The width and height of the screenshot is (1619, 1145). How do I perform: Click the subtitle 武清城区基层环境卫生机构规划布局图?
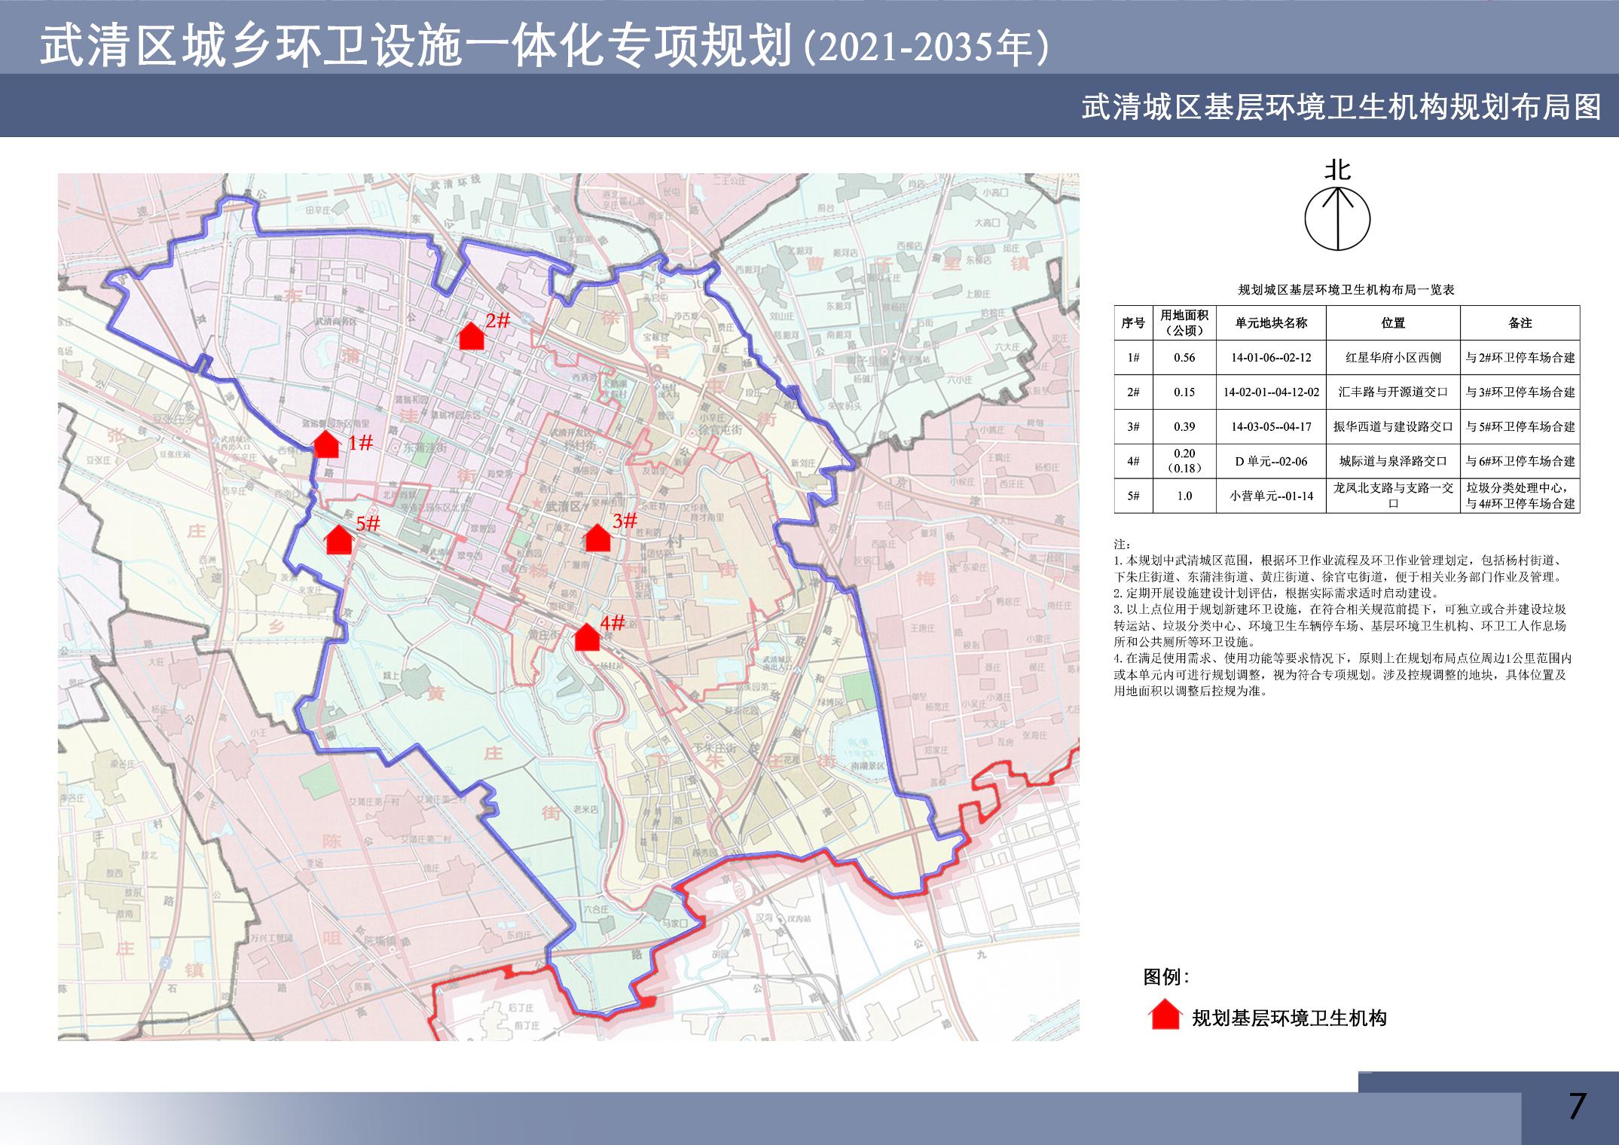click(x=1340, y=108)
